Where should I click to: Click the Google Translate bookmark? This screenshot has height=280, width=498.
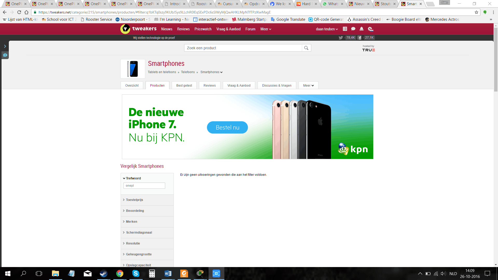click(288, 19)
